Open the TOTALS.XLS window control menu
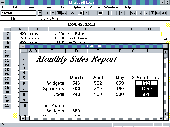This screenshot has width=170, height=127. pyautogui.click(x=23, y=46)
